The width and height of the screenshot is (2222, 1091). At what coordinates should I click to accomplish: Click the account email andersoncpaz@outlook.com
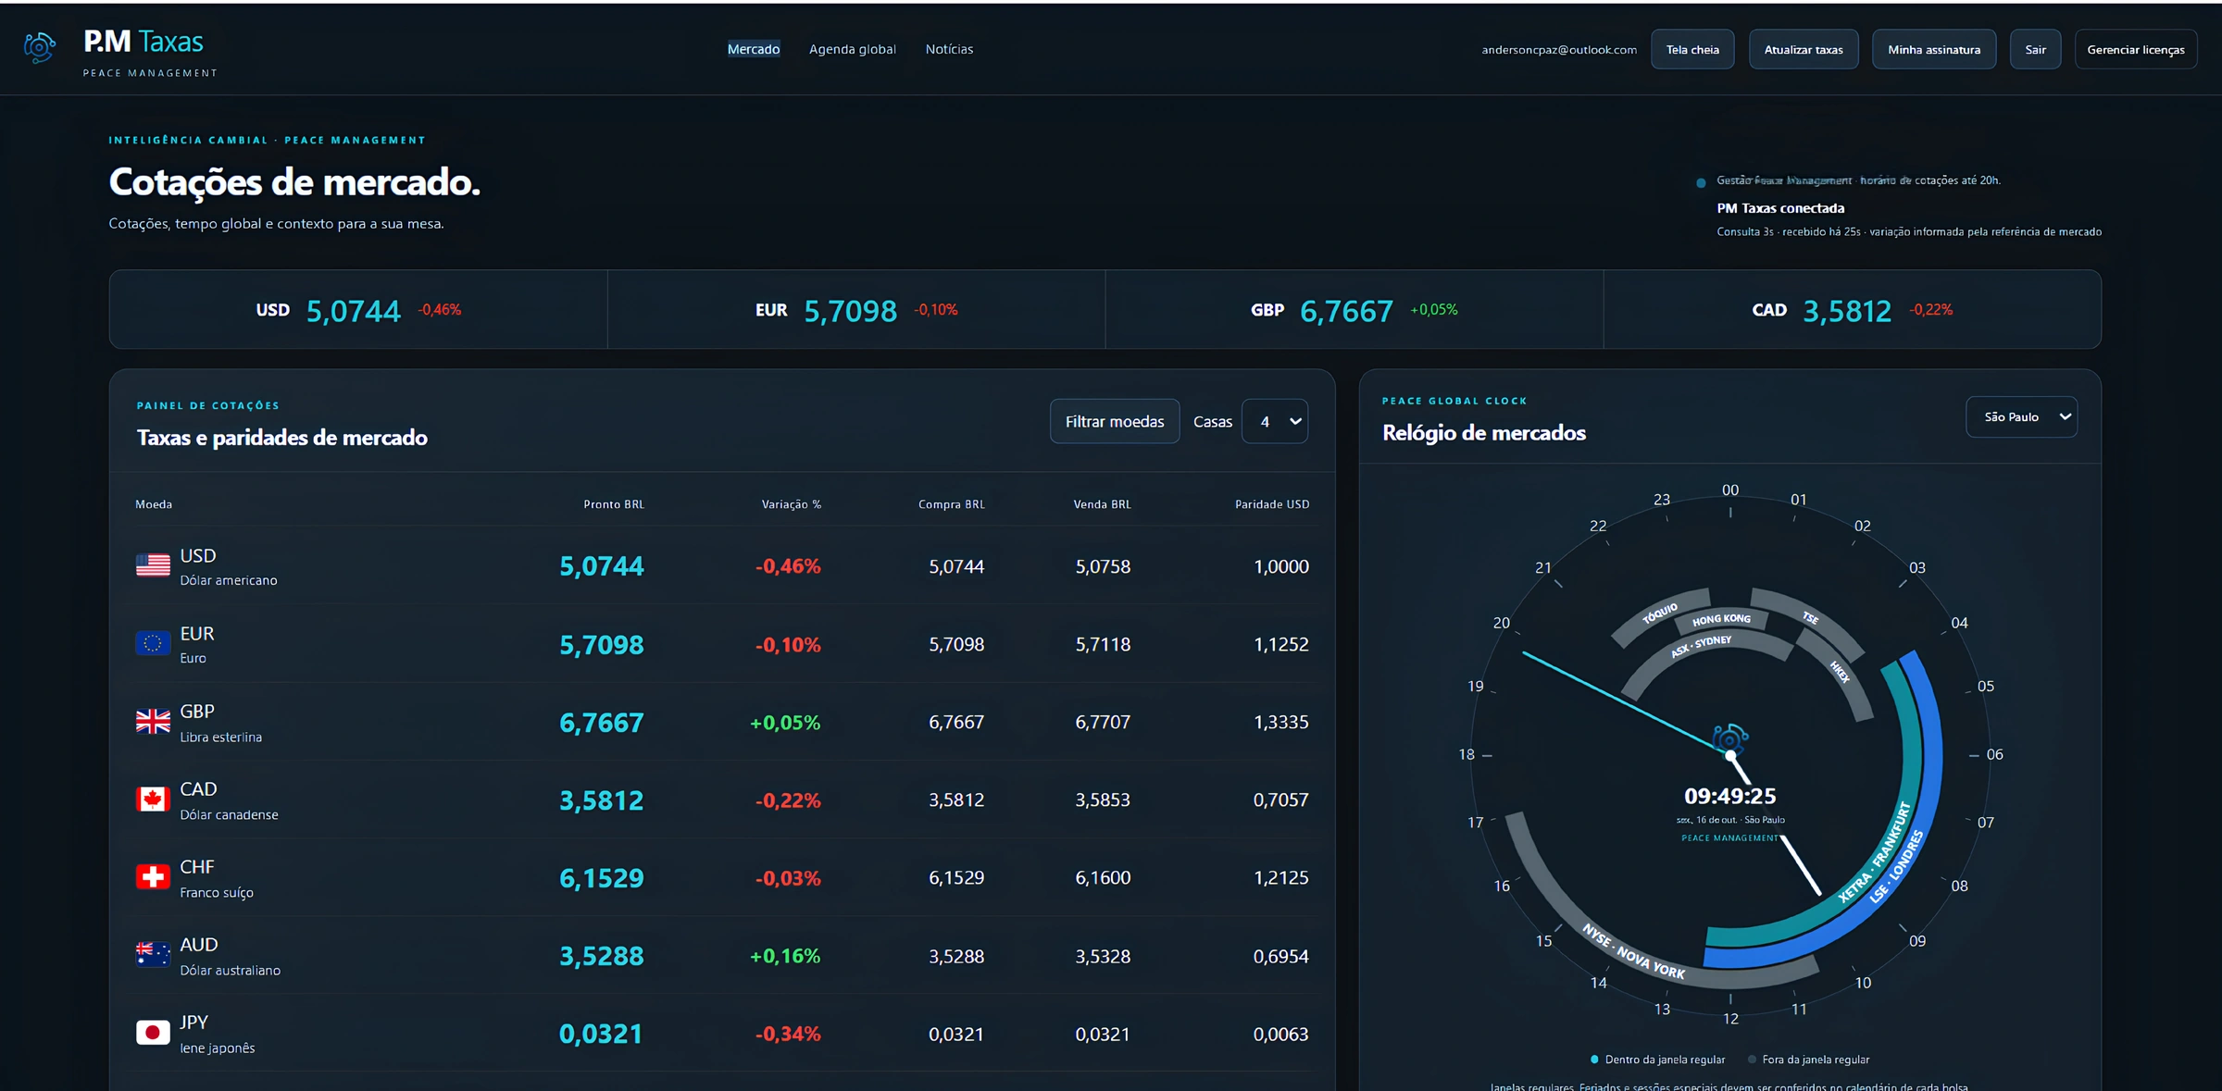[1559, 50]
